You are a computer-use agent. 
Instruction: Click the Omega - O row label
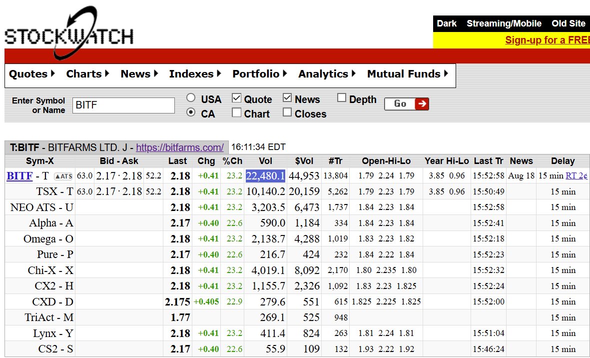point(48,239)
